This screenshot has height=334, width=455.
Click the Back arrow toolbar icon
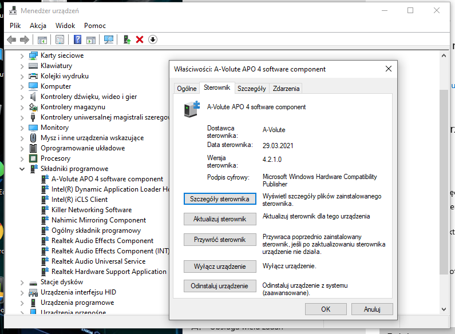(x=11, y=39)
